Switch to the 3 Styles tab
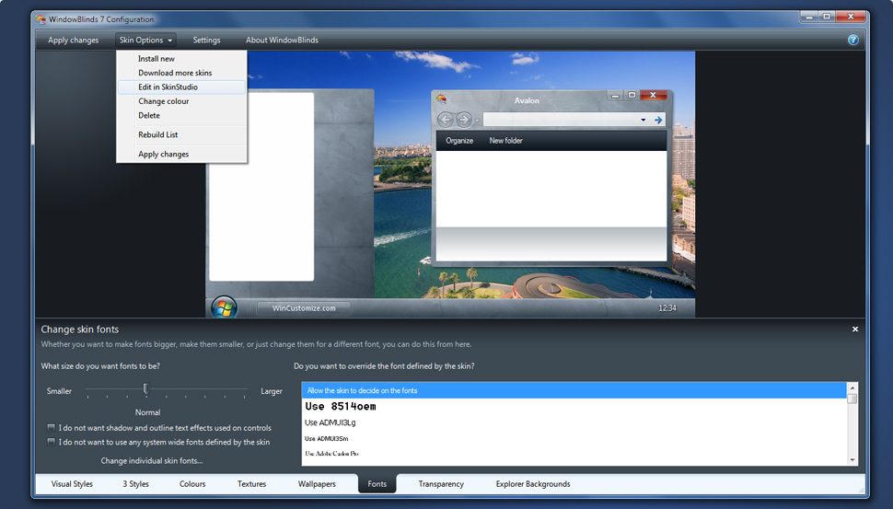Viewport: 893px width, 509px height. [135, 484]
